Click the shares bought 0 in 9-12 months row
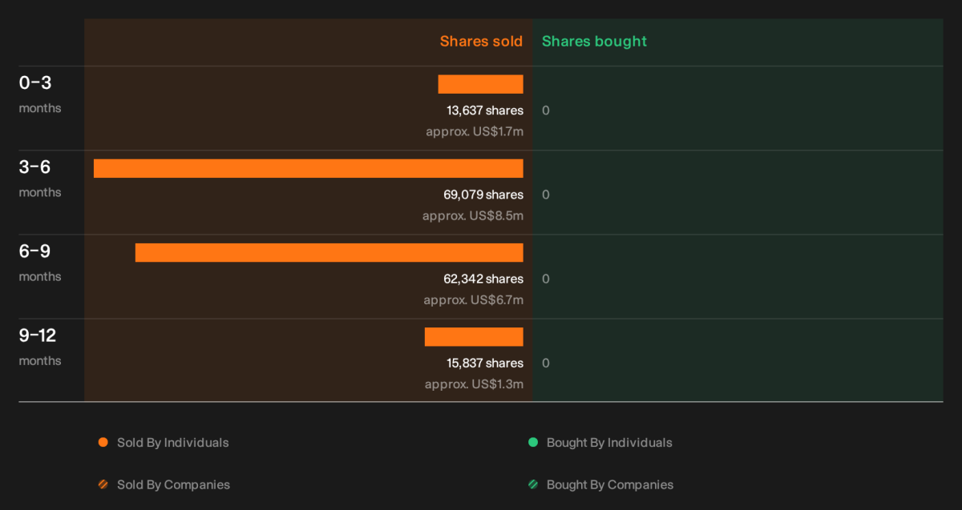 pos(546,363)
